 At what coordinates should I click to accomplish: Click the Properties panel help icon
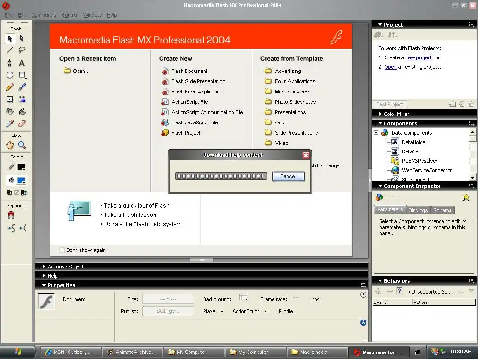click(x=363, y=294)
